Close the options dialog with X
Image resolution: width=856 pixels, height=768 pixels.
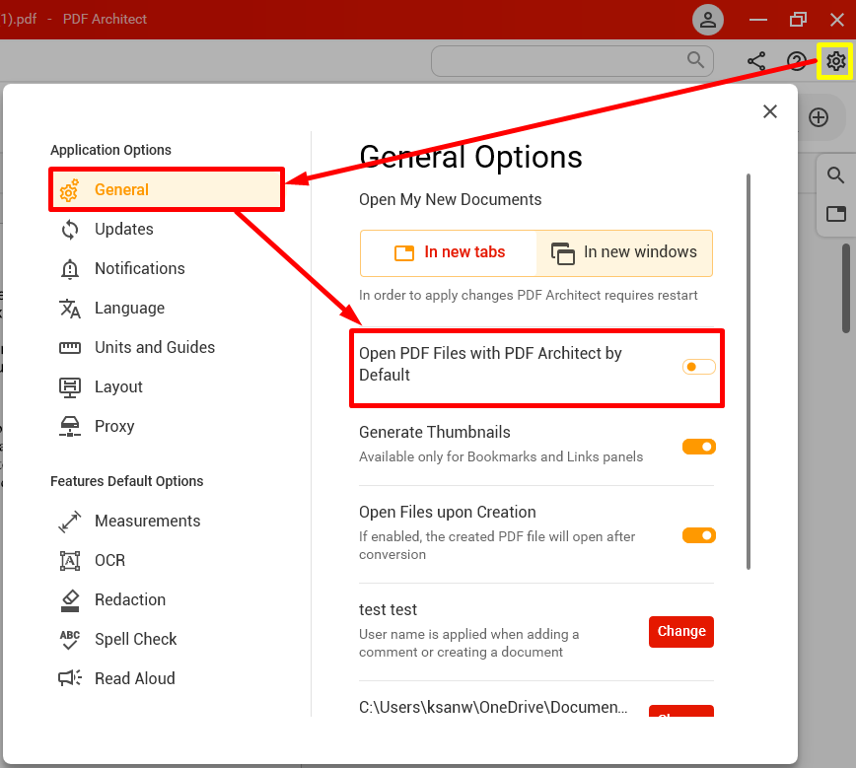tap(770, 111)
